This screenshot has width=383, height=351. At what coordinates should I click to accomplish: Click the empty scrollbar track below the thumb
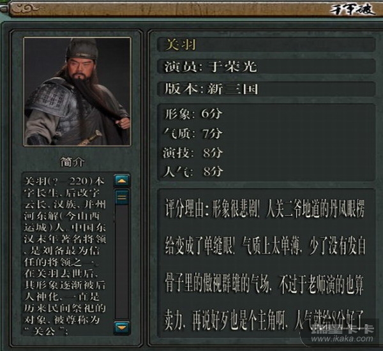click(x=122, y=262)
